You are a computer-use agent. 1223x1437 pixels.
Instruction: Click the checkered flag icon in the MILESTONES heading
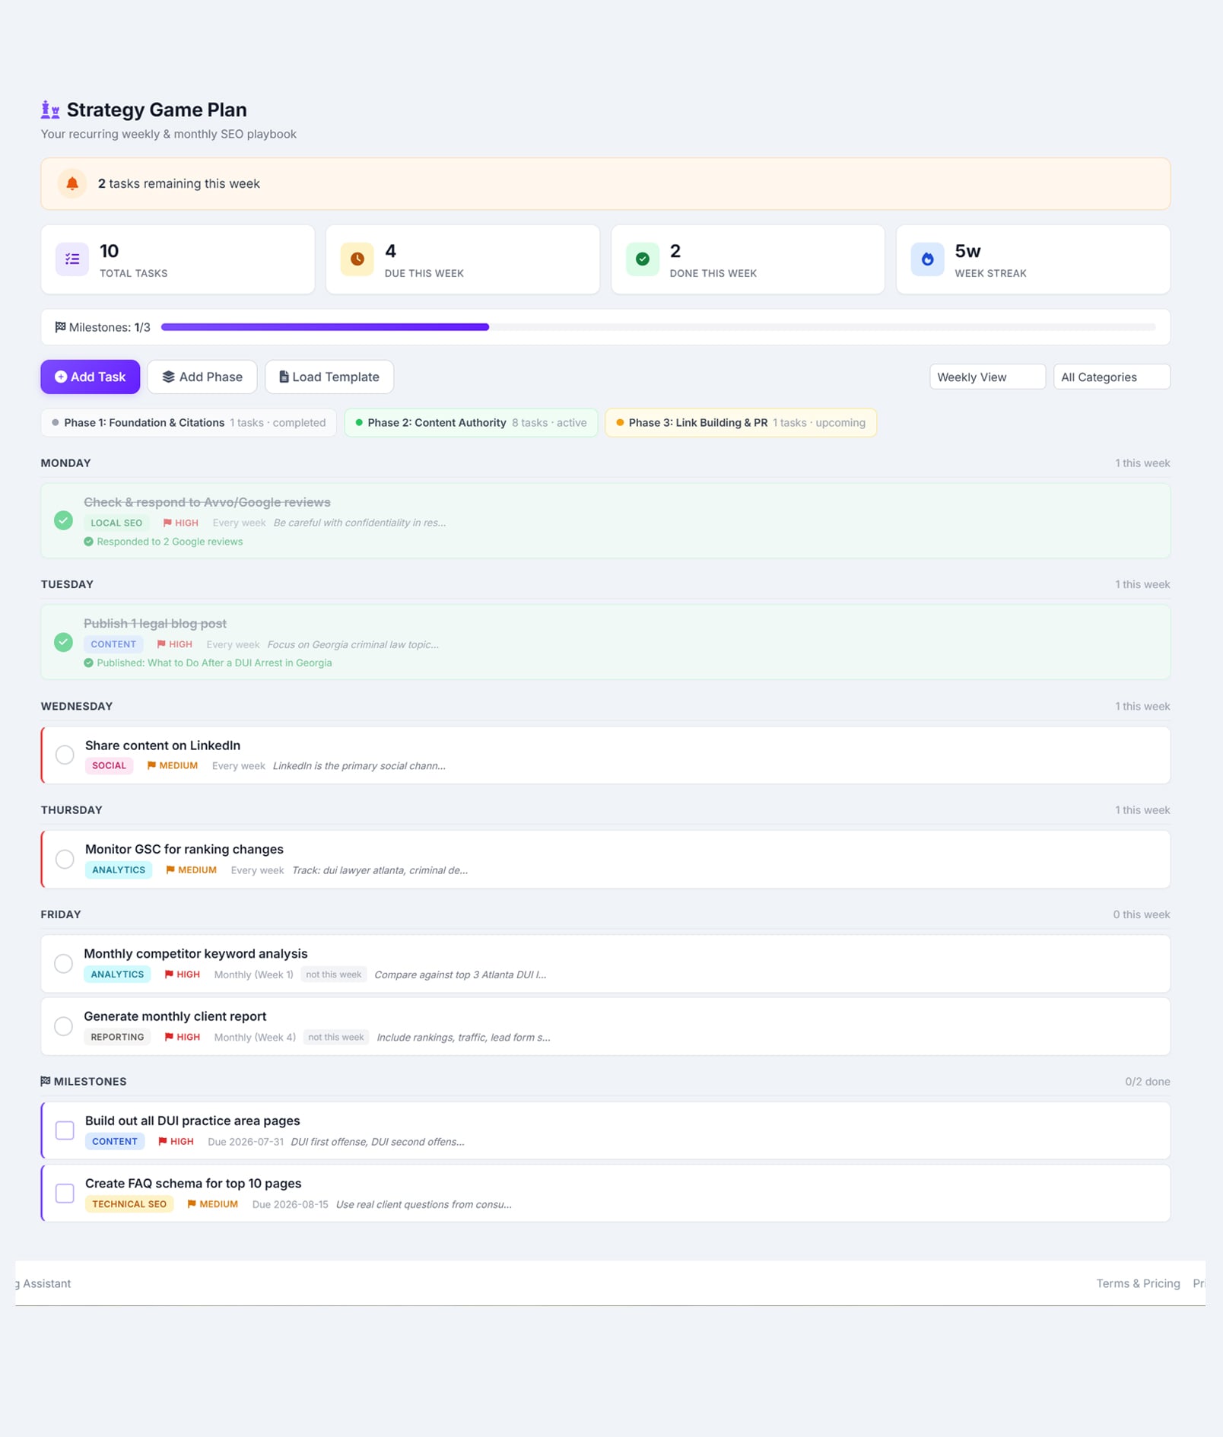(46, 1081)
